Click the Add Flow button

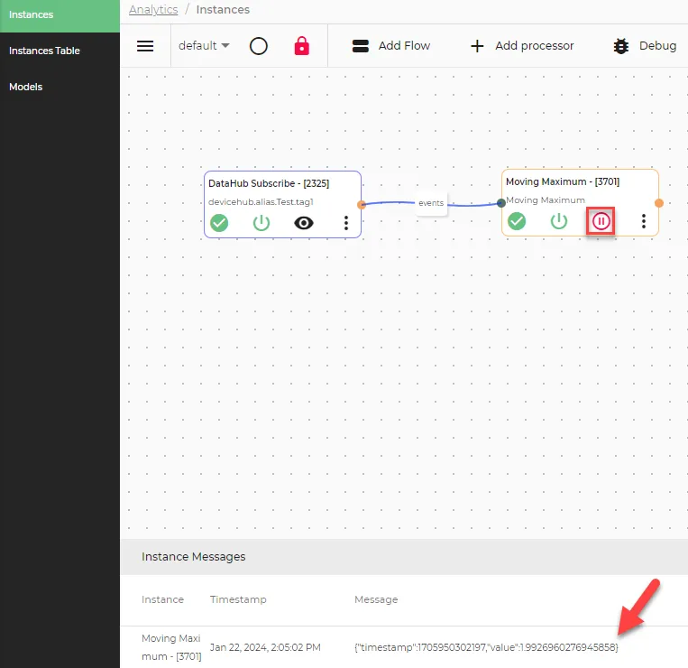tap(391, 46)
